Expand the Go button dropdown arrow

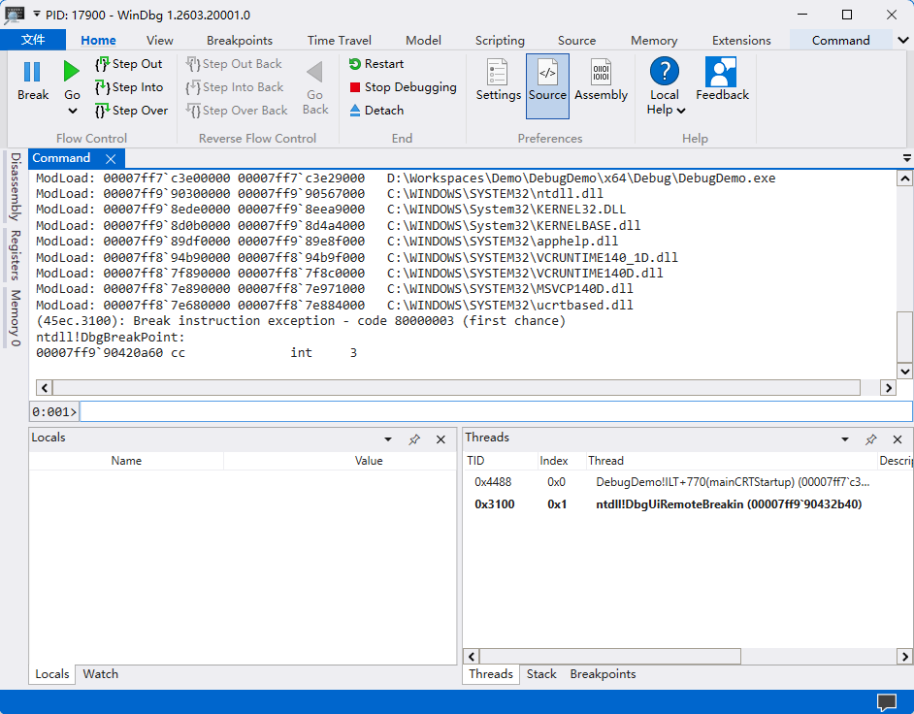tap(73, 112)
